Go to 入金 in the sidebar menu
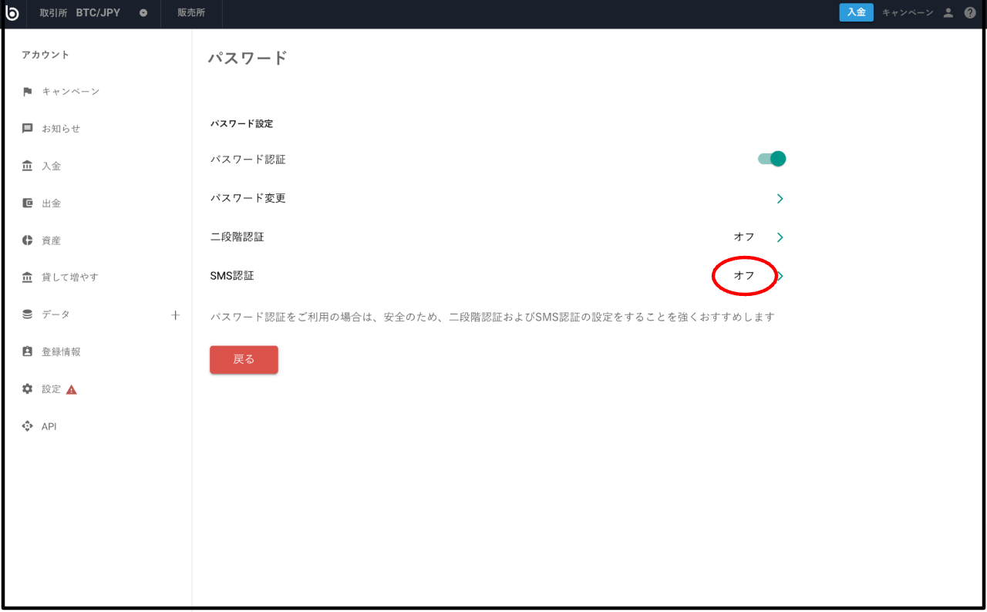Viewport: 987px width, 612px height. 51,166
